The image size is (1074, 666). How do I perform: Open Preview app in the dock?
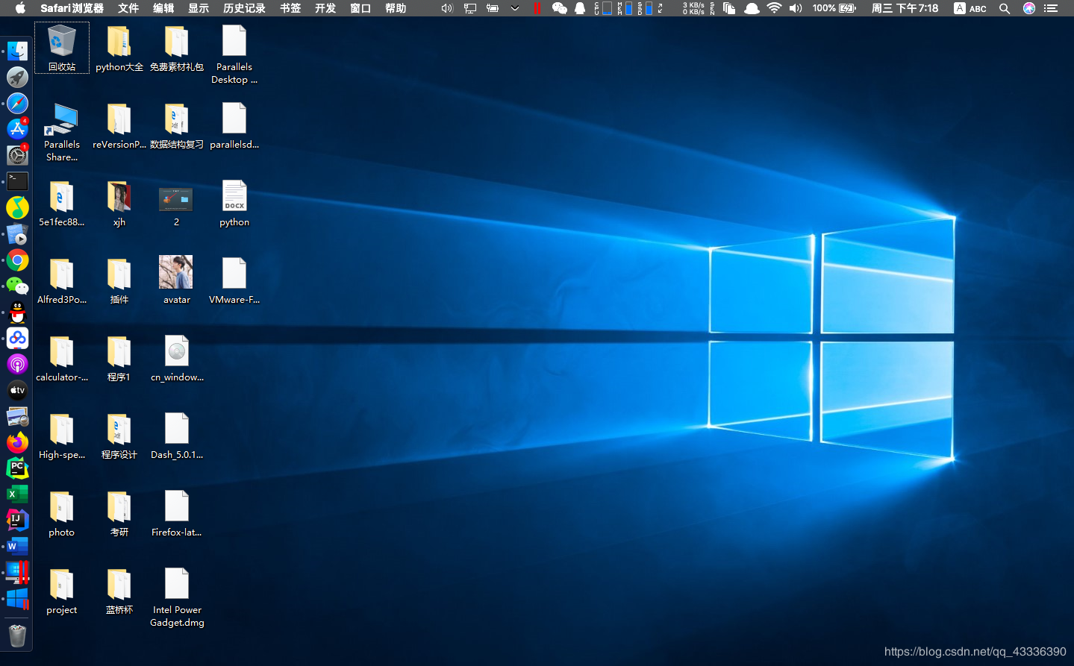(x=17, y=416)
